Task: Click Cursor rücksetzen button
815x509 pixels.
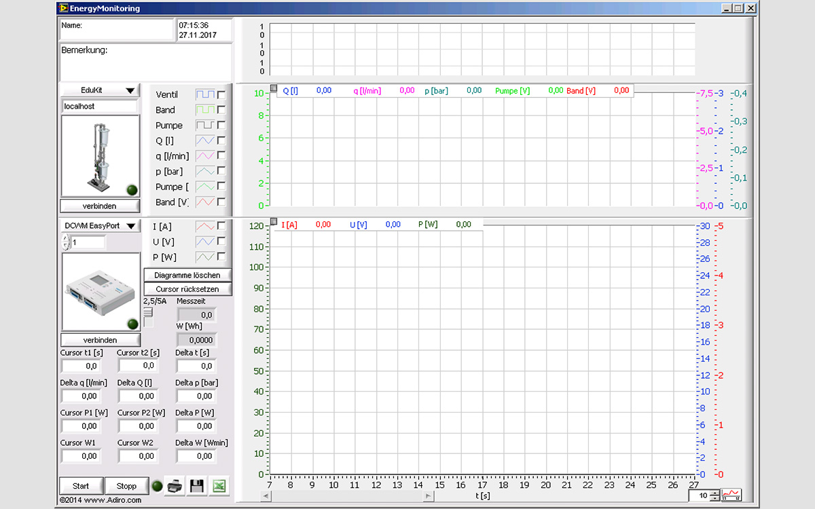Action: point(187,289)
